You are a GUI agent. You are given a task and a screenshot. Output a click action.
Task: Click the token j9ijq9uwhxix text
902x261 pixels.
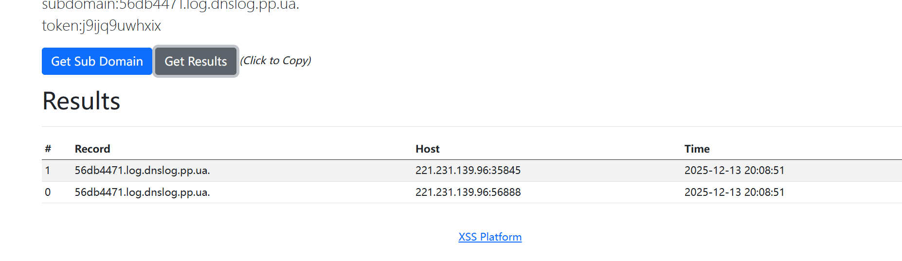pyautogui.click(x=101, y=26)
